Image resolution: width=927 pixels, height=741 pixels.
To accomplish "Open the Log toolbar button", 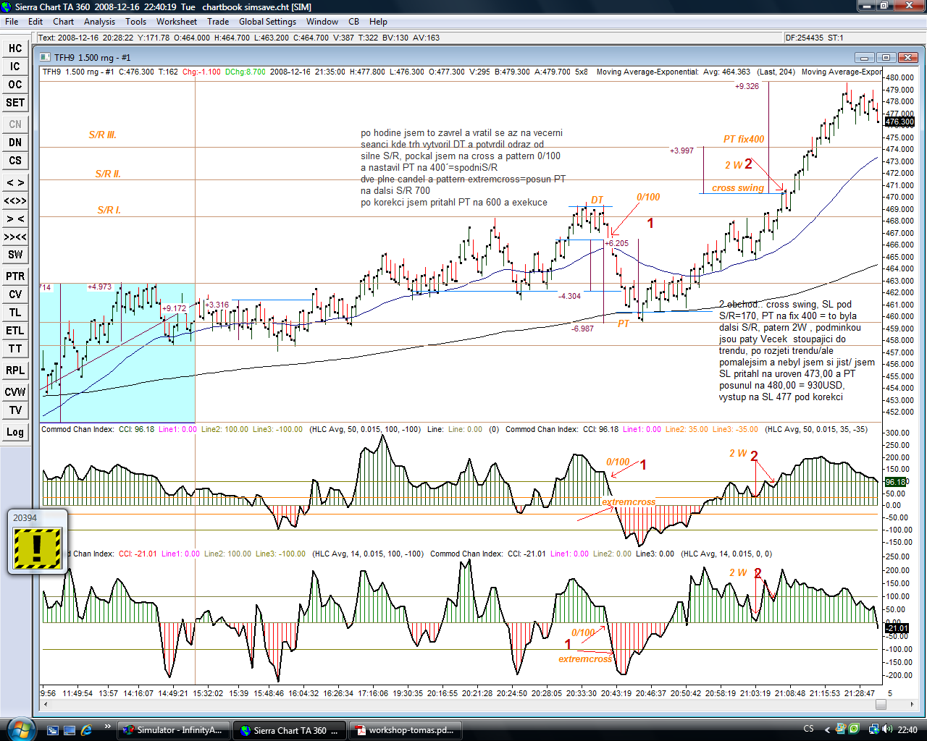I will (15, 432).
